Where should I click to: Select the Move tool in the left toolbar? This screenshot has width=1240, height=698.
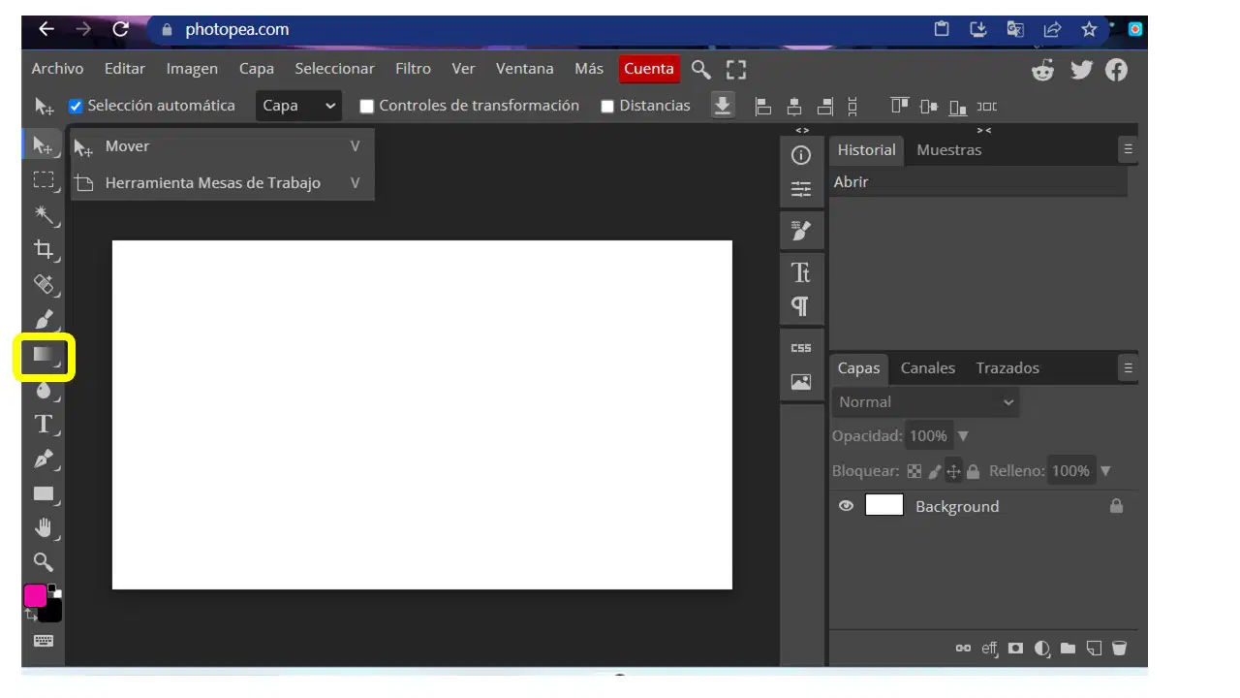pos(43,145)
